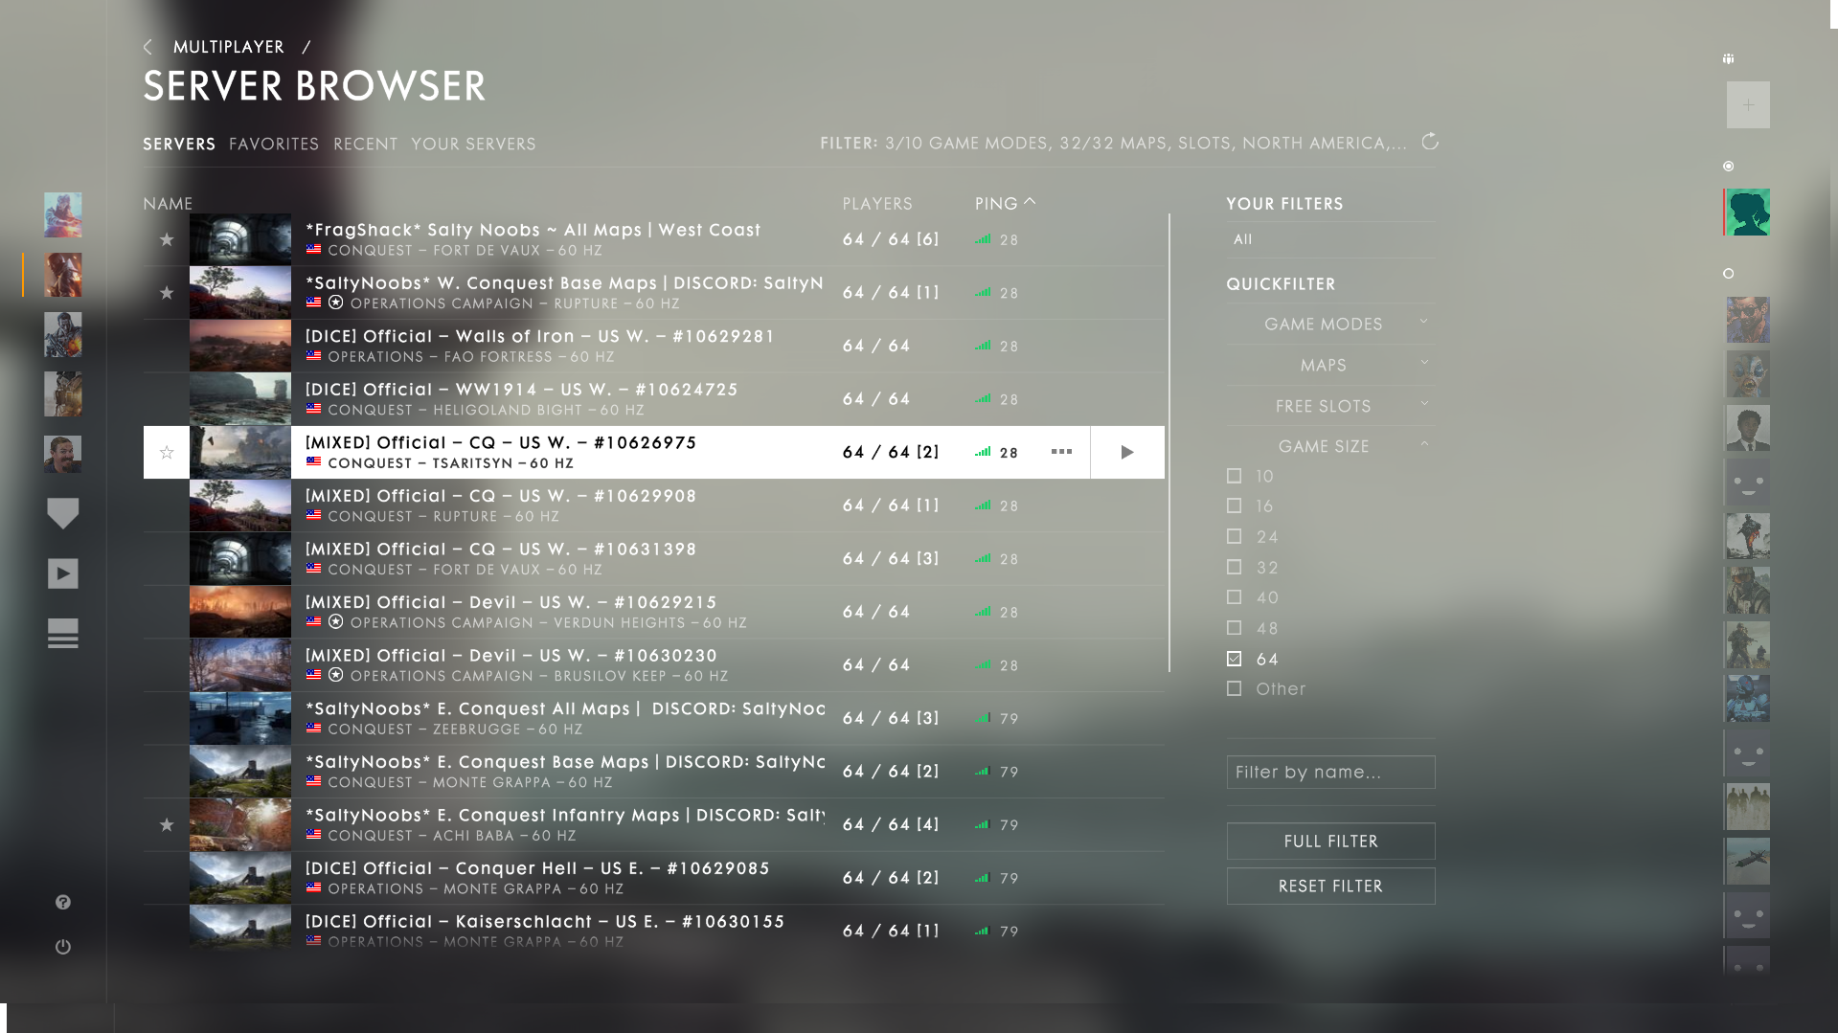Select DICE Official Conquer Hell #10629085 server
This screenshot has width=1838, height=1033.
(653, 878)
